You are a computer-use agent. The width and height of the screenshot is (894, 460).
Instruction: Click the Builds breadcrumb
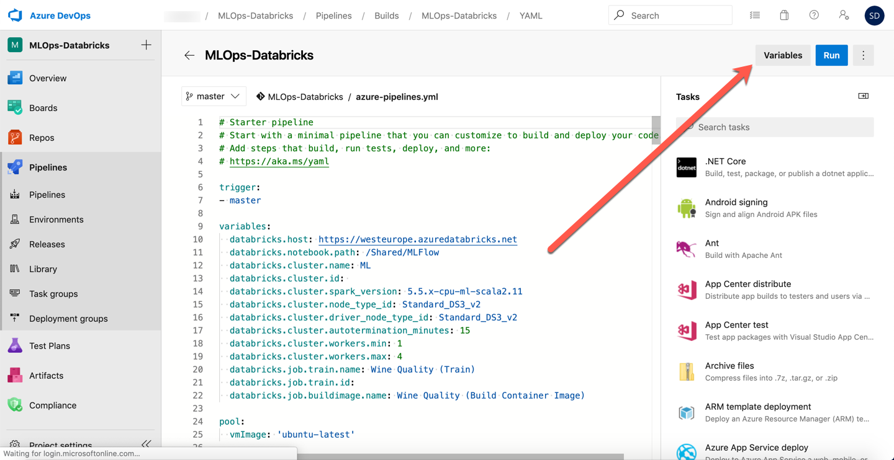[387, 15]
